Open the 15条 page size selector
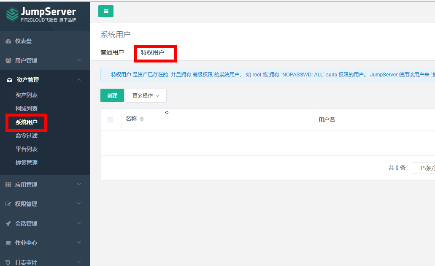435x266 pixels. pyautogui.click(x=423, y=168)
